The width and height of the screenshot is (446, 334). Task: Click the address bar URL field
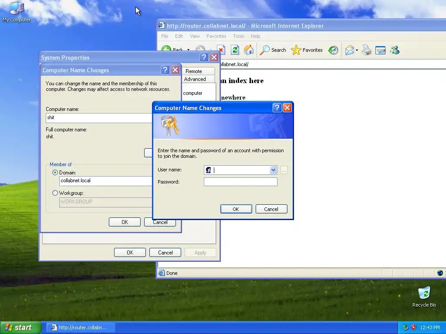click(333, 64)
